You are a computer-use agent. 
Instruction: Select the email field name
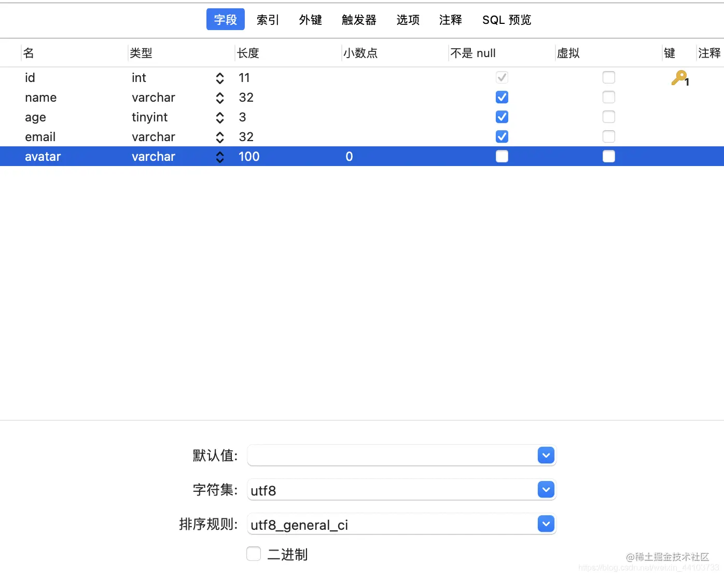click(40, 137)
